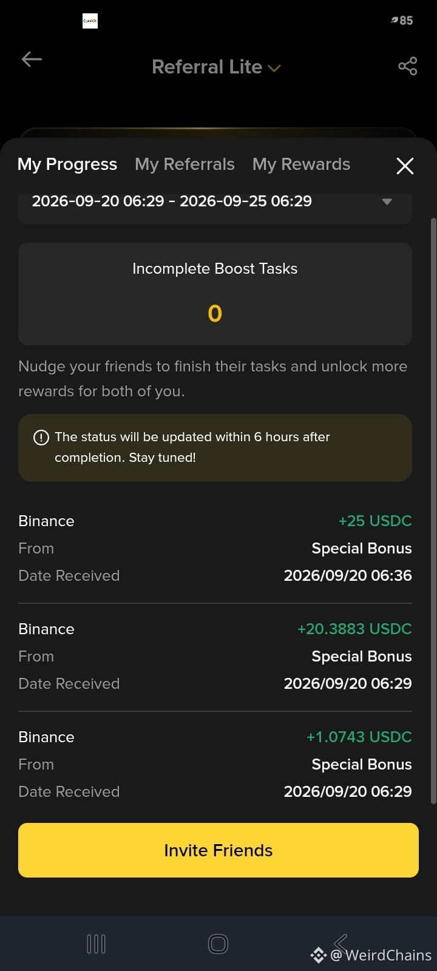Viewport: 437px width, 971px height.
Task: Switch to My Rewards tab
Action: point(301,164)
